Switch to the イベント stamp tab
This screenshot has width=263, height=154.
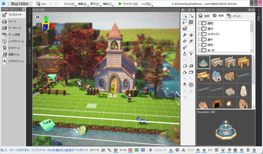(234, 16)
